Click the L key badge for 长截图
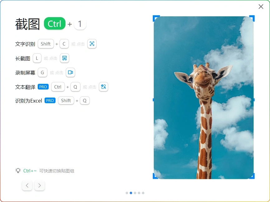270x202 pixels. (x=37, y=58)
